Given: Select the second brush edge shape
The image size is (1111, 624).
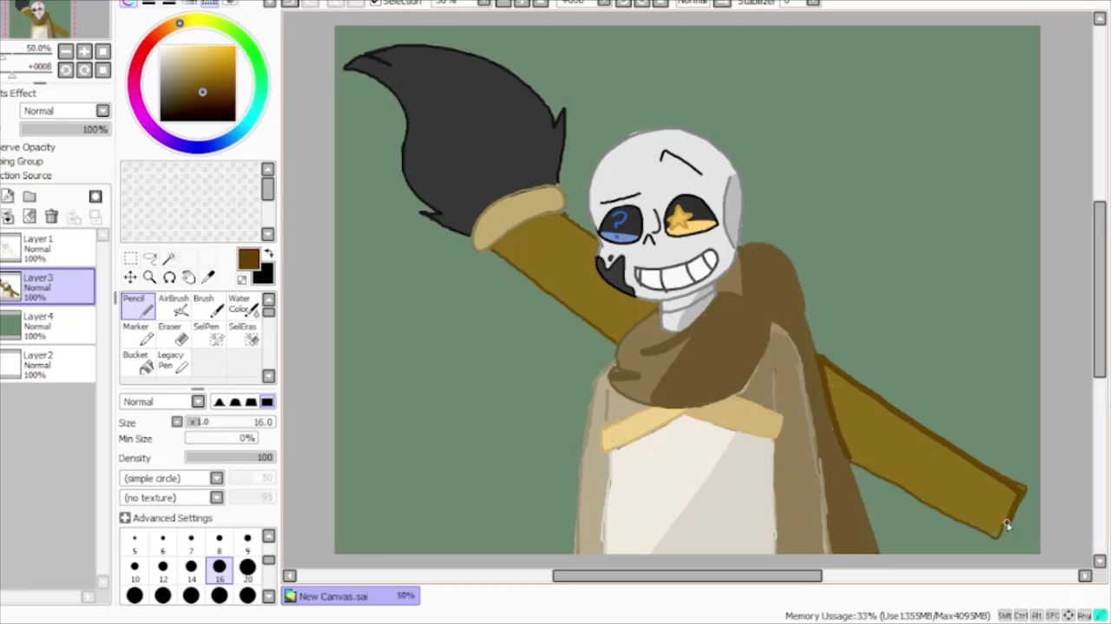Looking at the screenshot, I should (235, 402).
